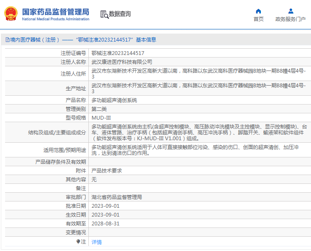Screen dimensions: 311x251
Task: Click the 注册人住所 address value
Action: 199,73
